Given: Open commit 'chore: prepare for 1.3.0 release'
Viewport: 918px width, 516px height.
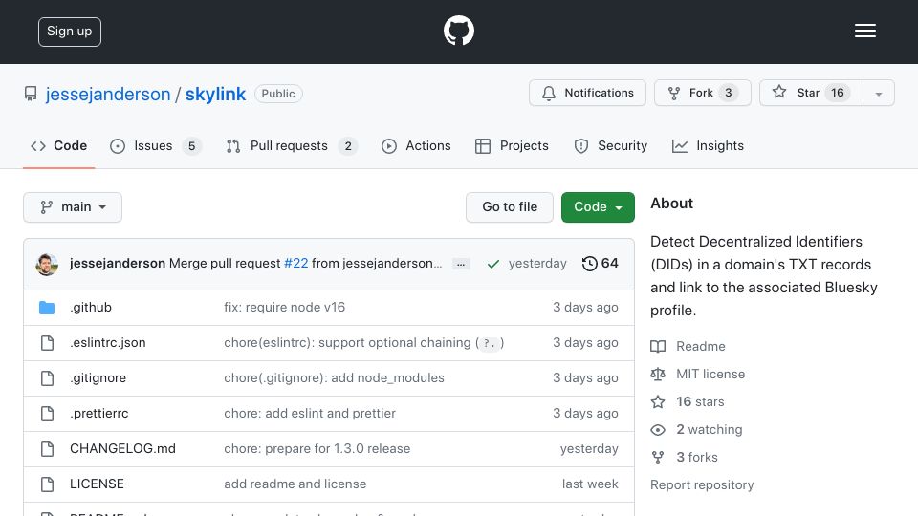Looking at the screenshot, I should pos(317,449).
